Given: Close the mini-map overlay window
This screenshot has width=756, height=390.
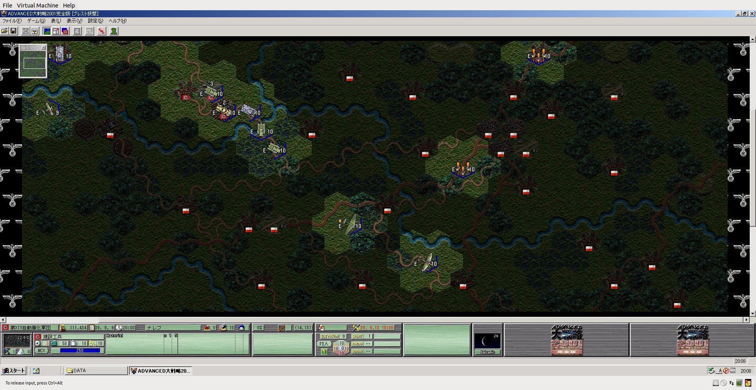Looking at the screenshot, I should click(44, 47).
